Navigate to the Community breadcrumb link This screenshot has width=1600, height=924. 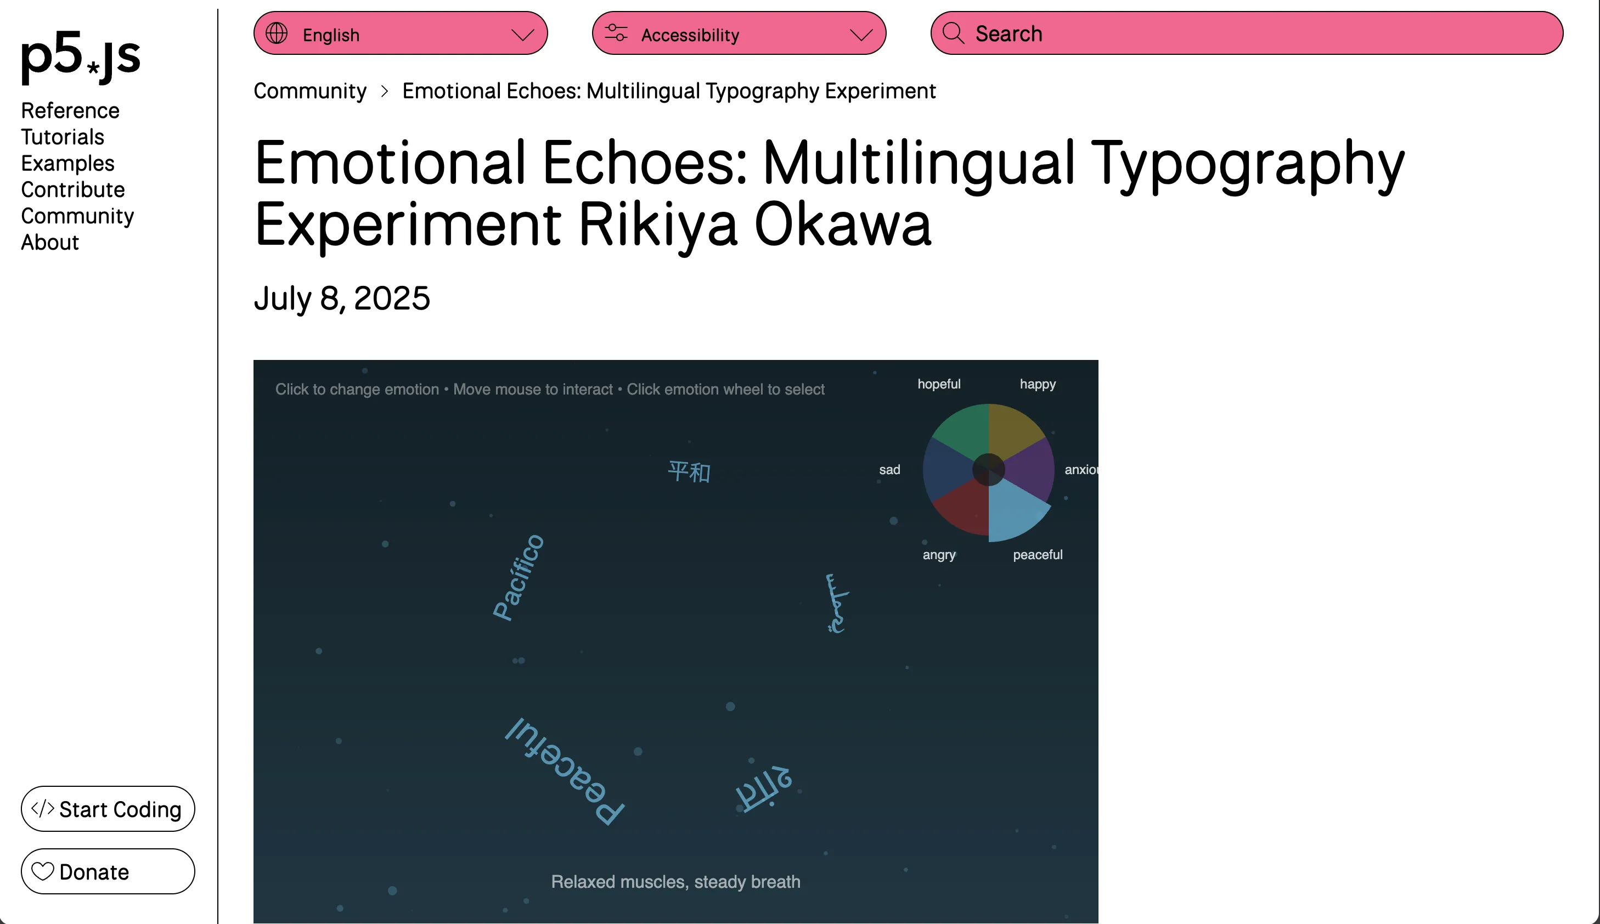[310, 92]
